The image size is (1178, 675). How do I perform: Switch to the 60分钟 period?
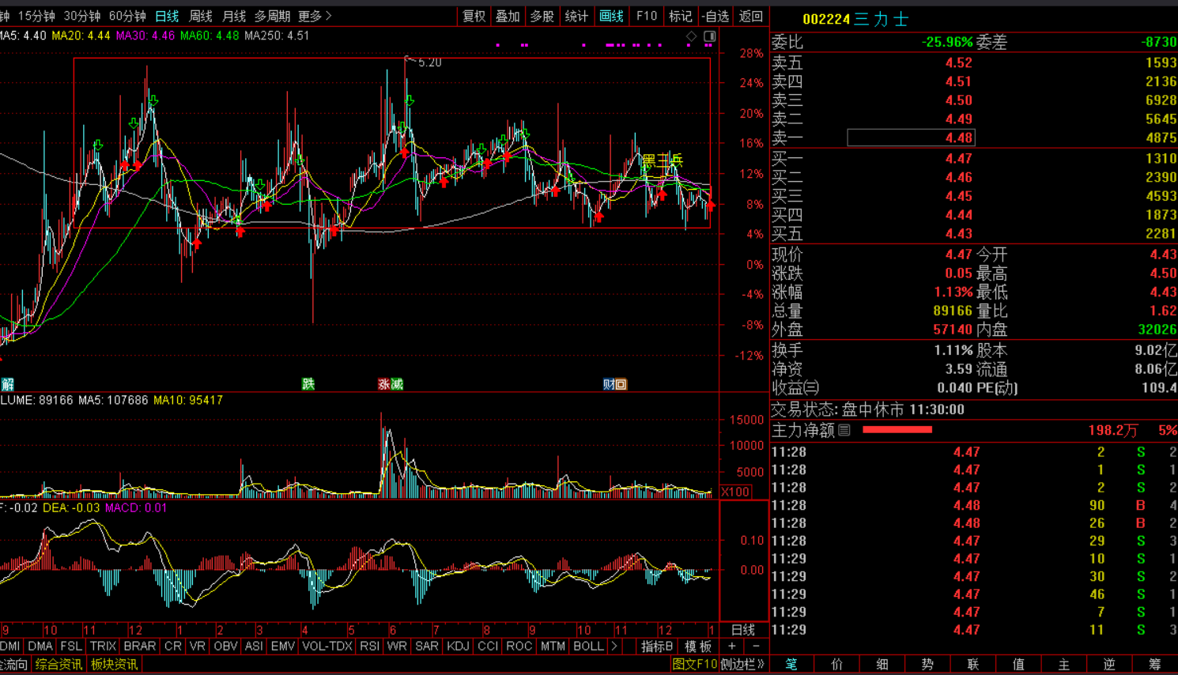click(x=127, y=16)
